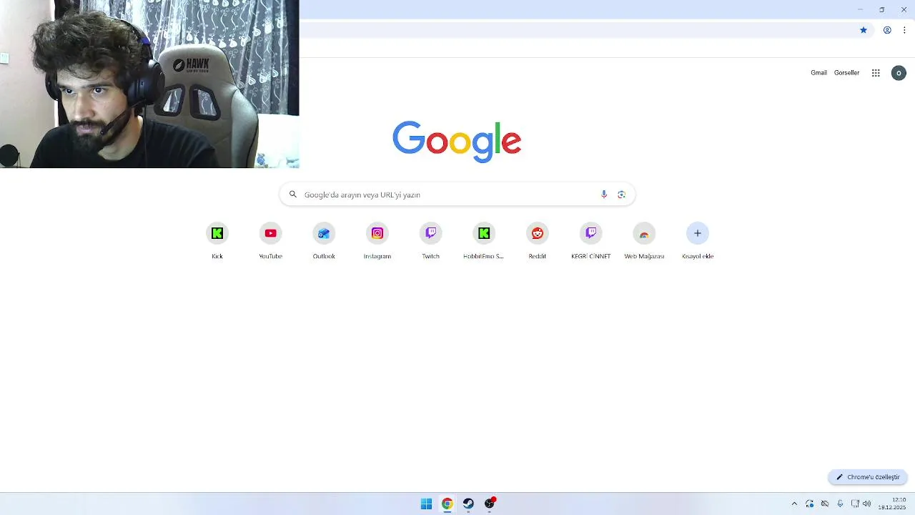Click crossed-out cloud tray icon
Image resolution: width=915 pixels, height=515 pixels.
[x=824, y=504]
